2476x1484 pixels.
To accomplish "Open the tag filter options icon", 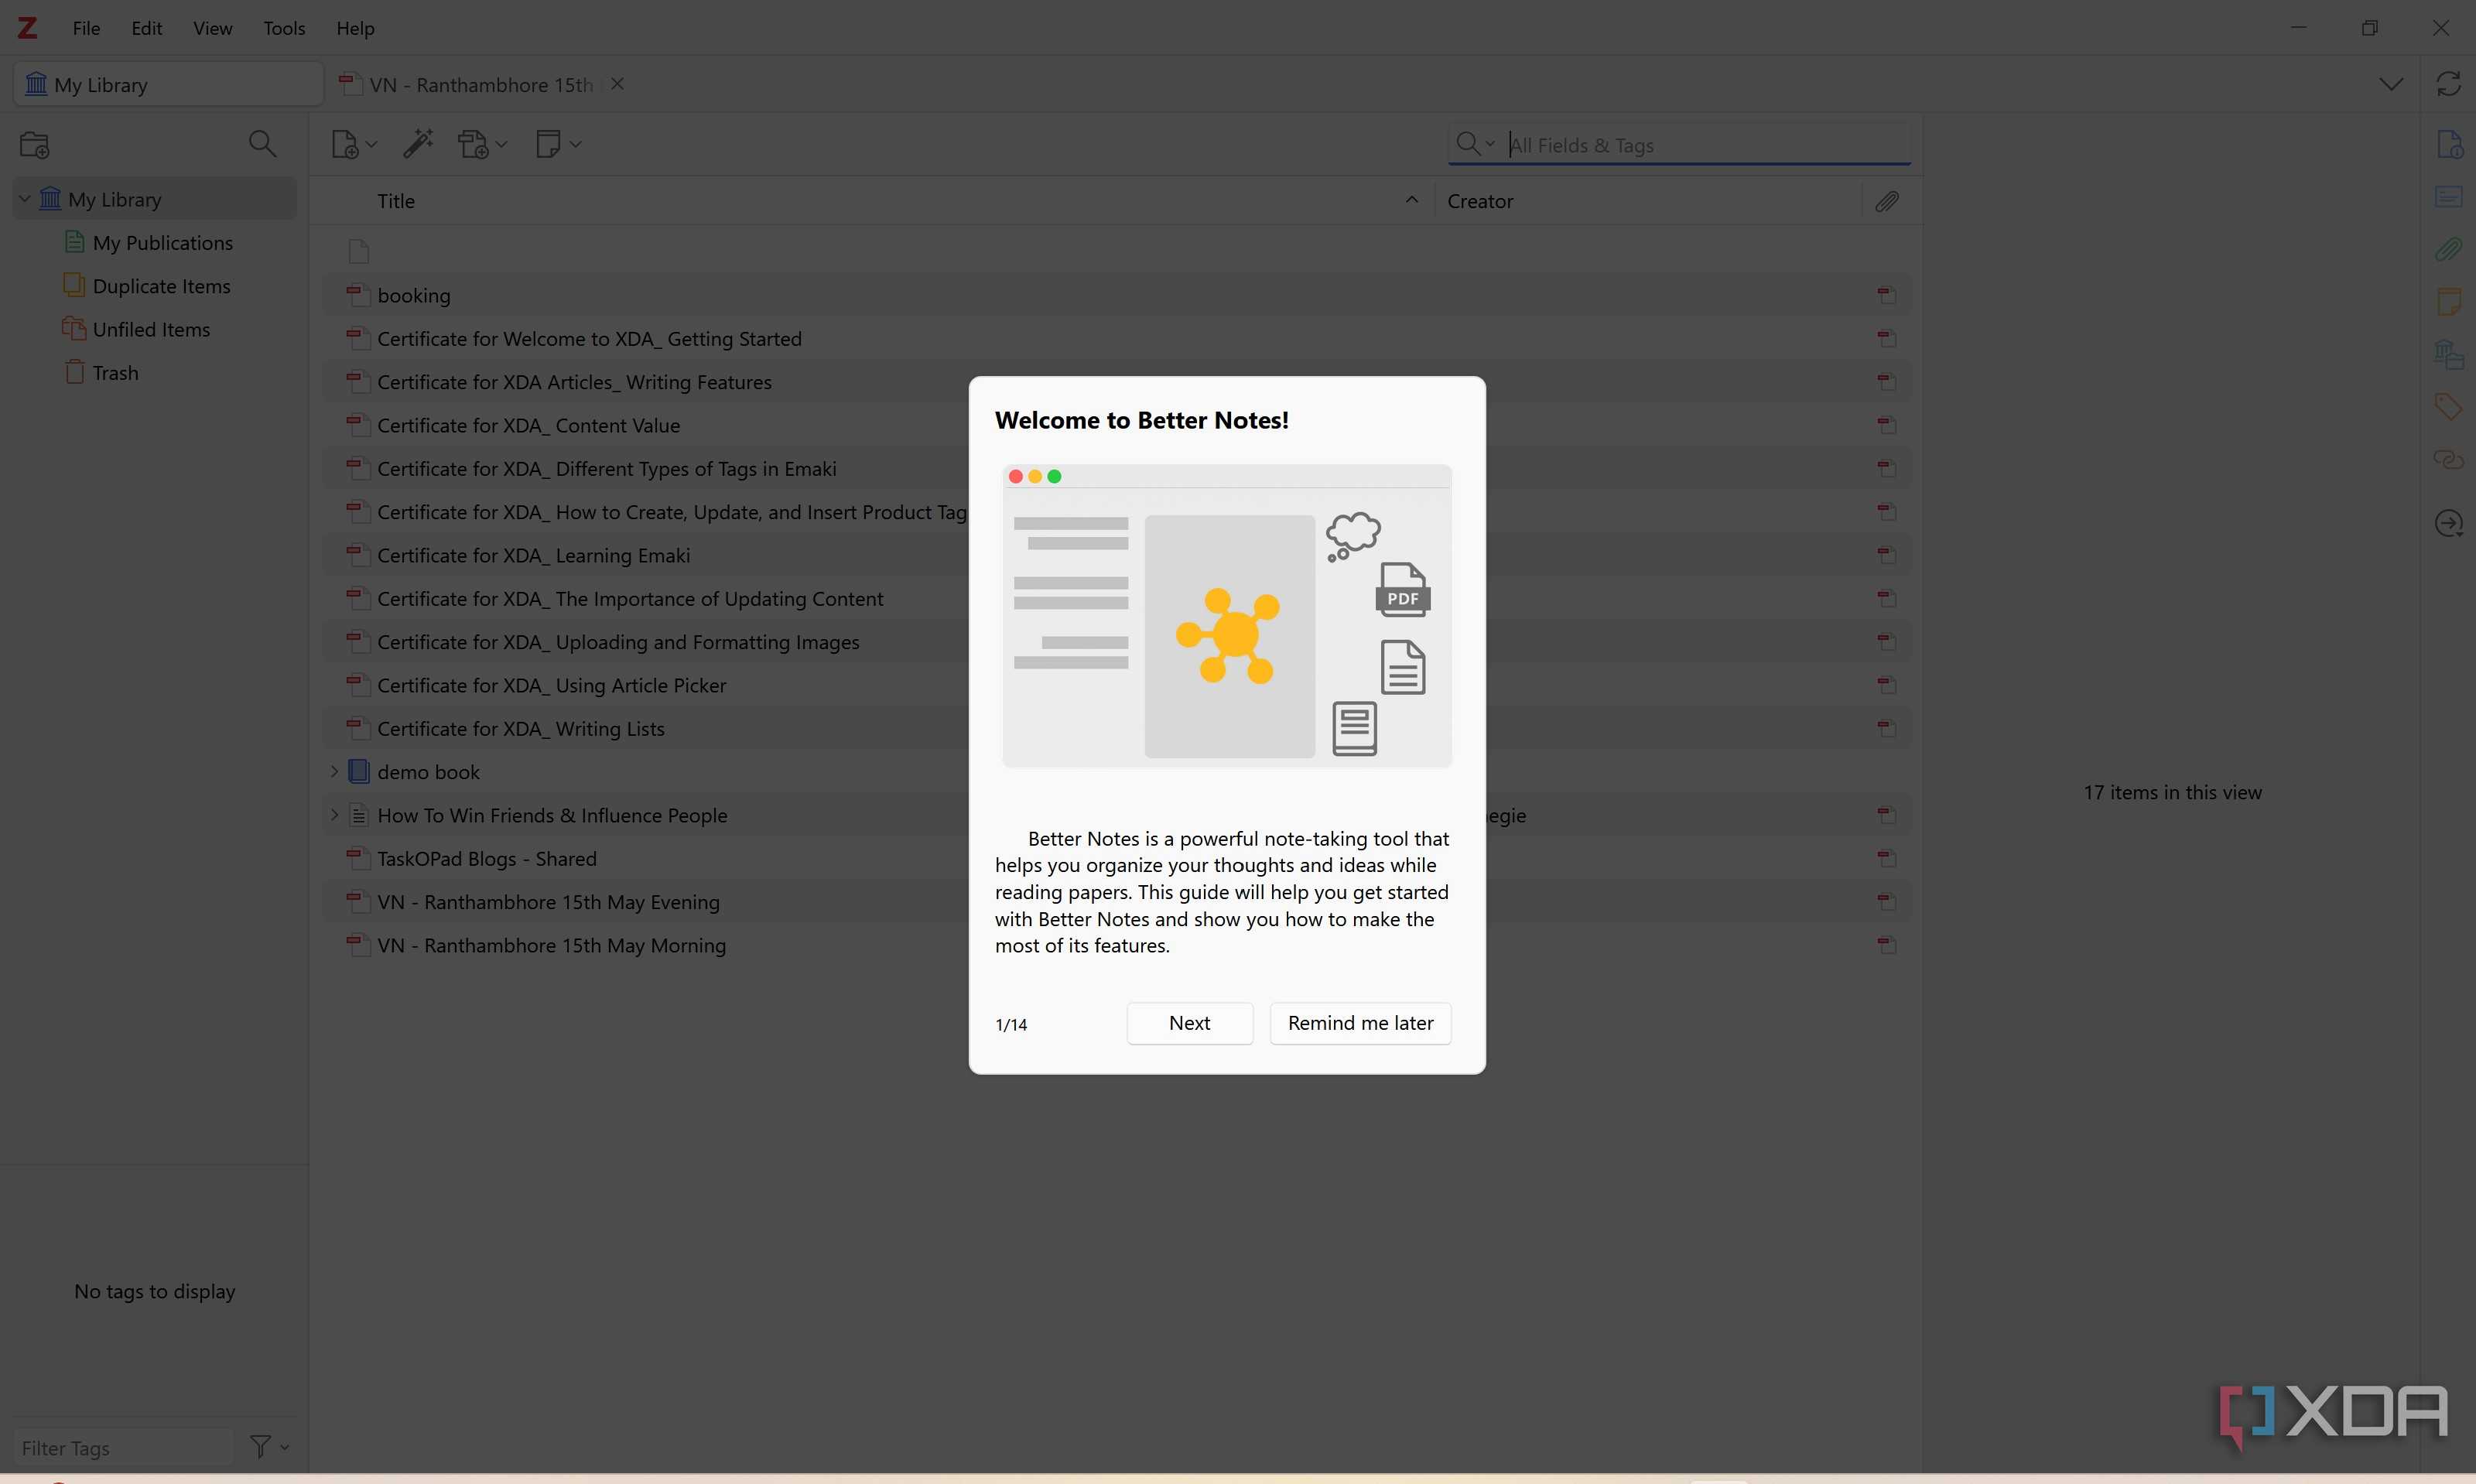I will click(268, 1446).
